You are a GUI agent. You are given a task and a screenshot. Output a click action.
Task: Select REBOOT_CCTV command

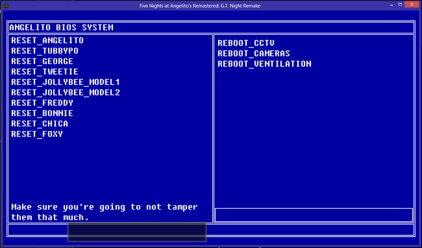pyautogui.click(x=246, y=43)
